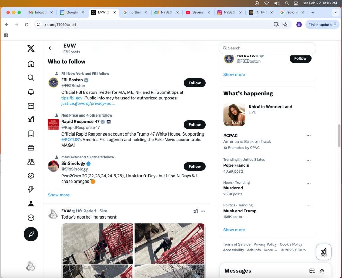This screenshot has height=278, width=342.
Task: Switch to YouTube Several tab
Action: (x=198, y=12)
